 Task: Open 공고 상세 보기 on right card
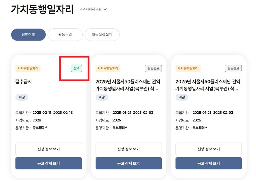click(x=209, y=164)
